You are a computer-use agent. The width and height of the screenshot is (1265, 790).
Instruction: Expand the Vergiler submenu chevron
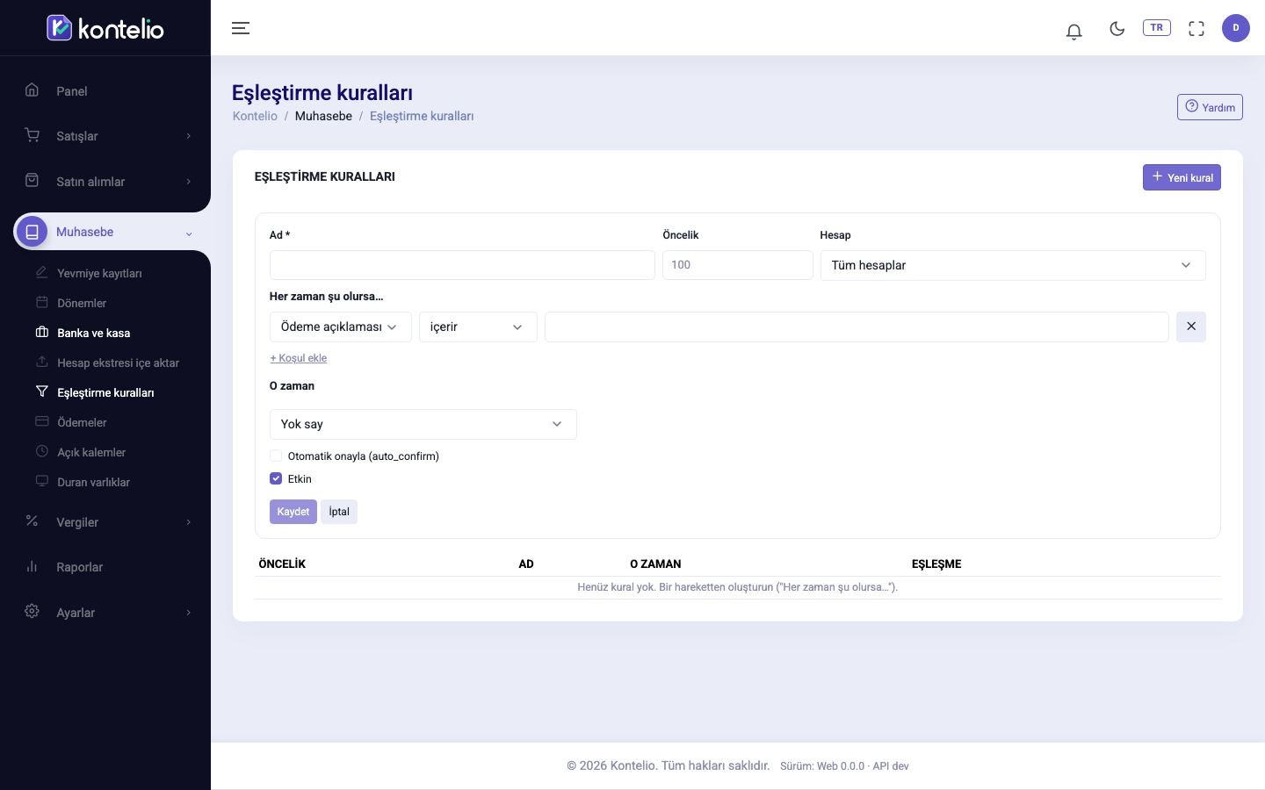[x=188, y=522]
